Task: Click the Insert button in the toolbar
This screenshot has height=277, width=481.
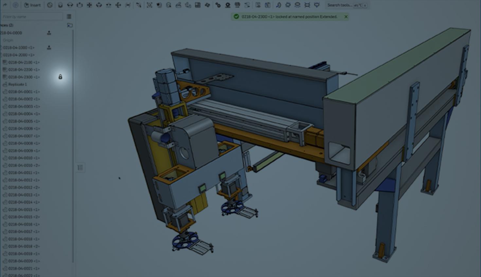Action: [32, 5]
